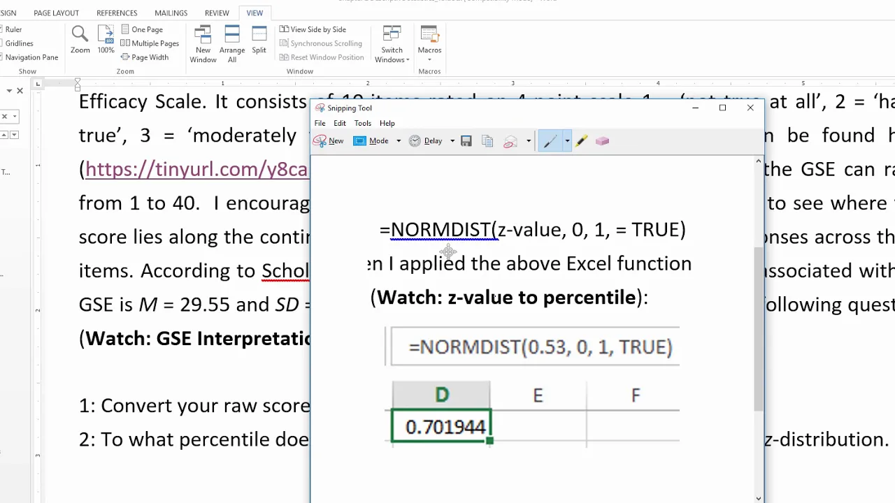This screenshot has width=895, height=503.
Task: Open the Edit menu in Snipping Tool
Action: coord(340,123)
